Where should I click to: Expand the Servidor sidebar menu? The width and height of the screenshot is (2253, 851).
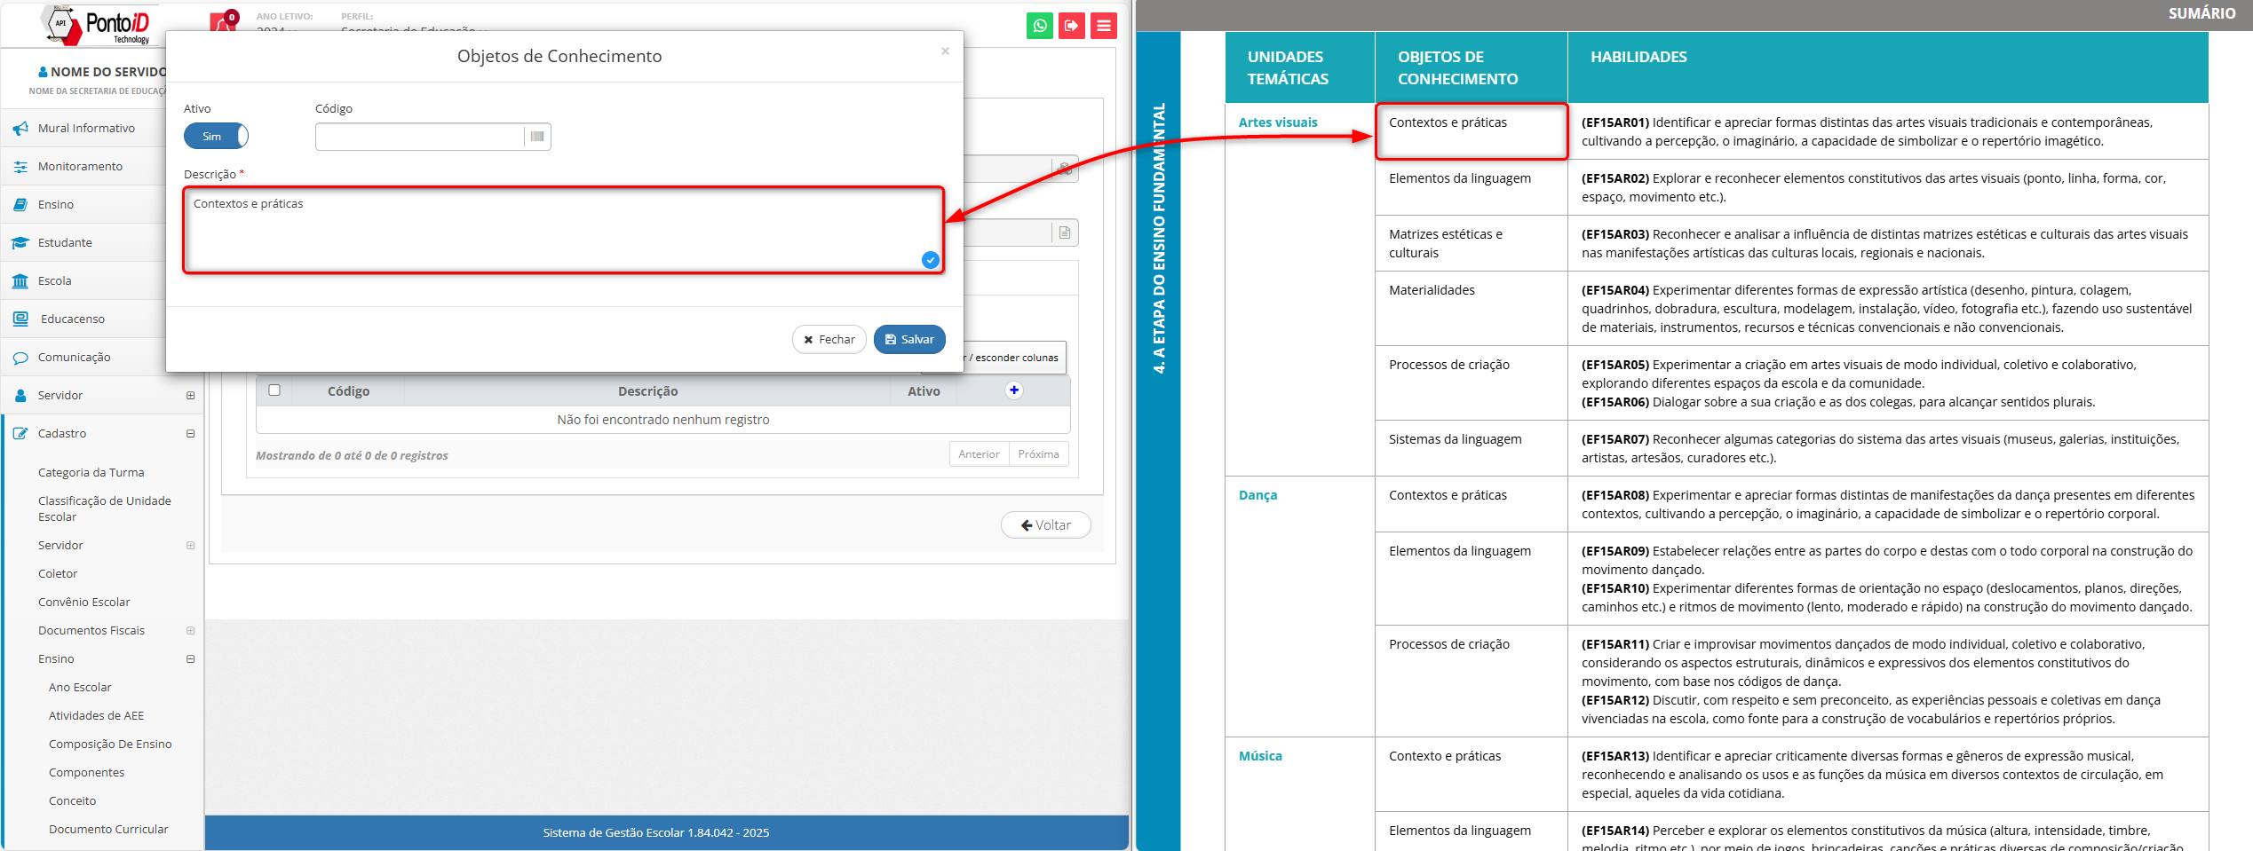[190, 396]
